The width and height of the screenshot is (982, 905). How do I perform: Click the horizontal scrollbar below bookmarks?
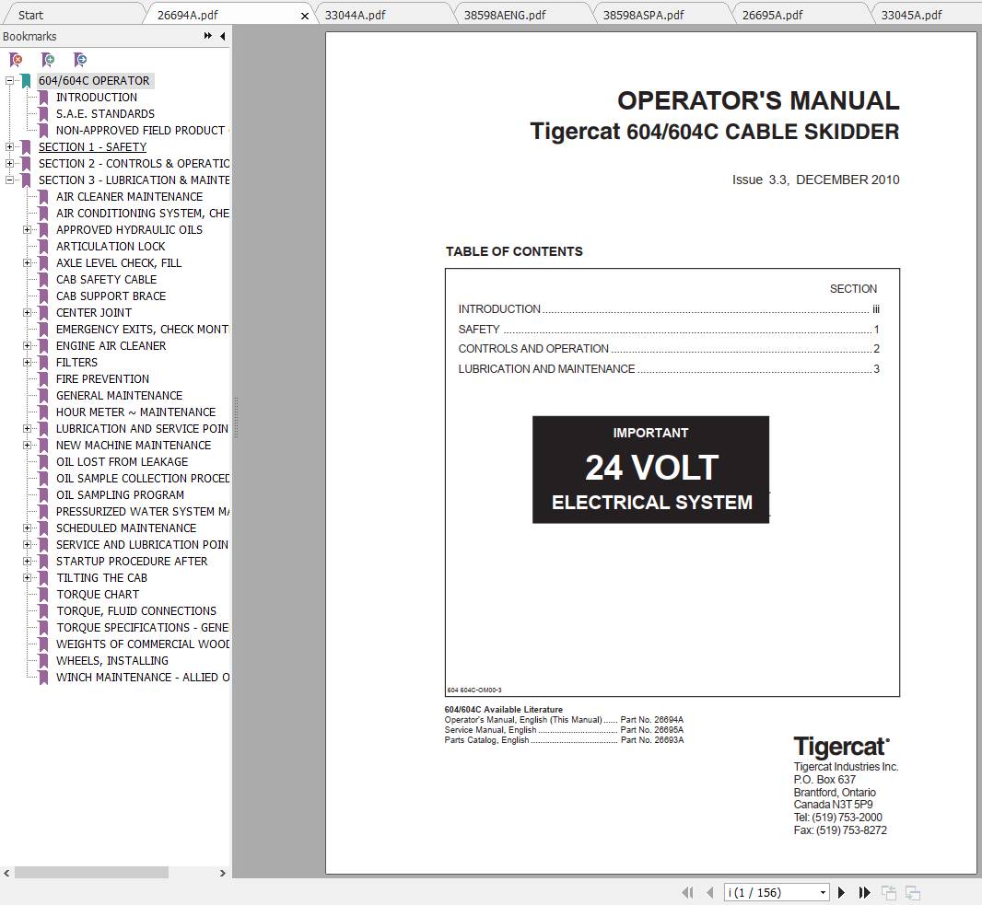tap(92, 873)
